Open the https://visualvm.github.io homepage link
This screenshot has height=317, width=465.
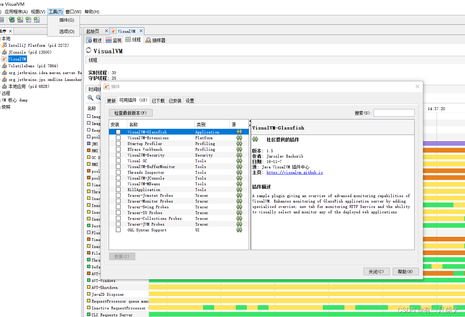(295, 172)
